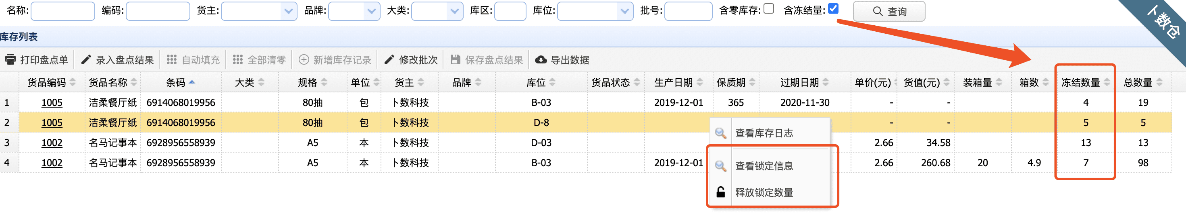Screen dimensions: 1186x216
Task: Click the grid icon for 全部清零
Action: click(x=237, y=59)
